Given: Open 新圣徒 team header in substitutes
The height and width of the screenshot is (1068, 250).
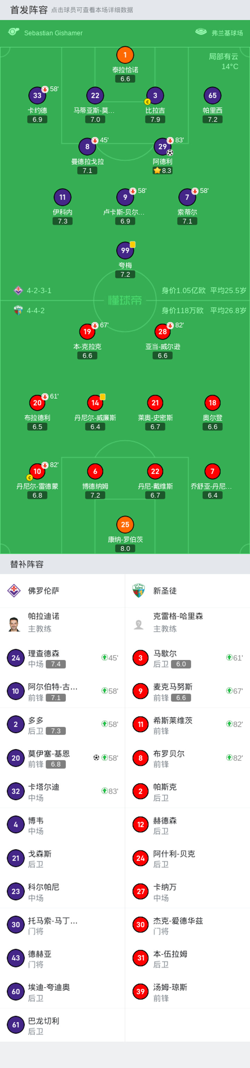Looking at the screenshot, I should coord(187,591).
